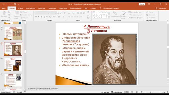Switch to the Переходы tab
The image size is (169, 95).
click(42, 8)
